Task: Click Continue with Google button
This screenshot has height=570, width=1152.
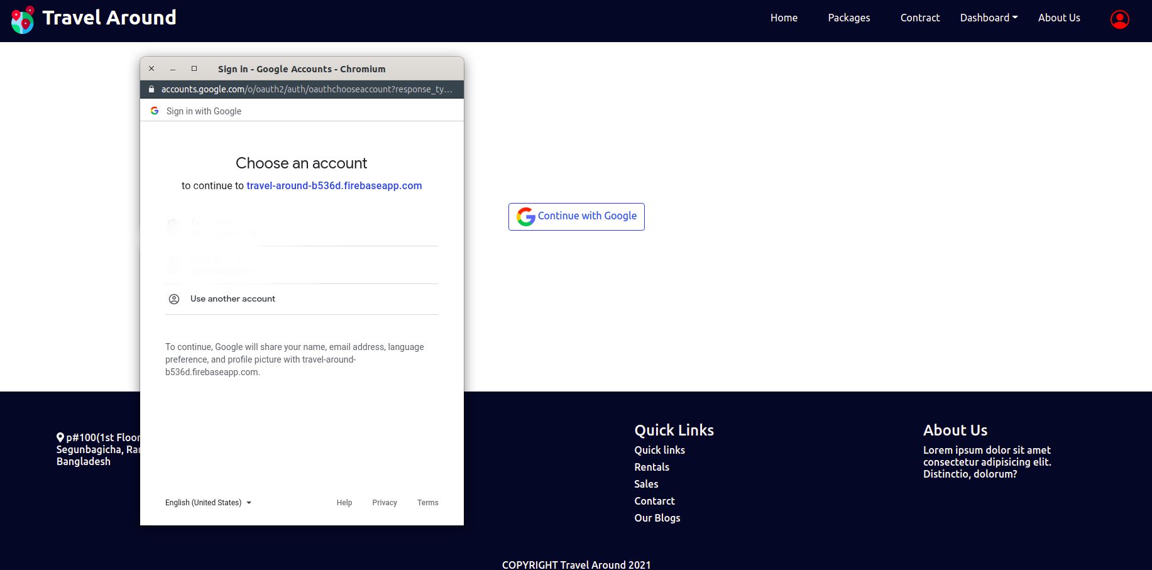Action: 576,217
